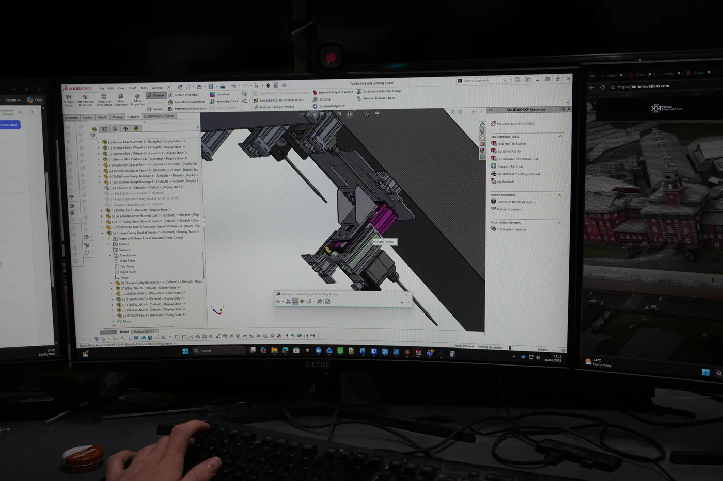The height and width of the screenshot is (481, 723).
Task: Switch to the Sketch ribbon tab
Action: pyautogui.click(x=103, y=117)
